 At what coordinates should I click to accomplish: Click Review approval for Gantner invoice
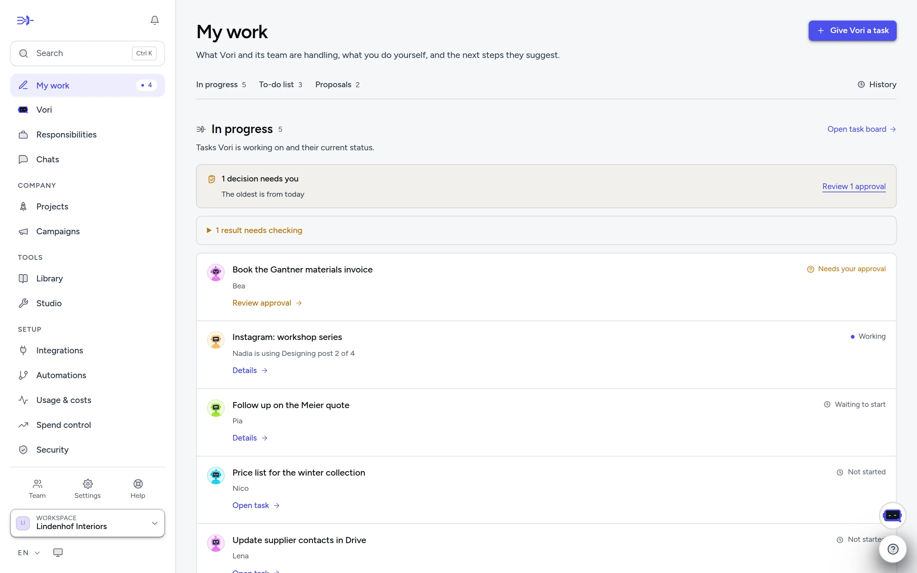tap(267, 303)
